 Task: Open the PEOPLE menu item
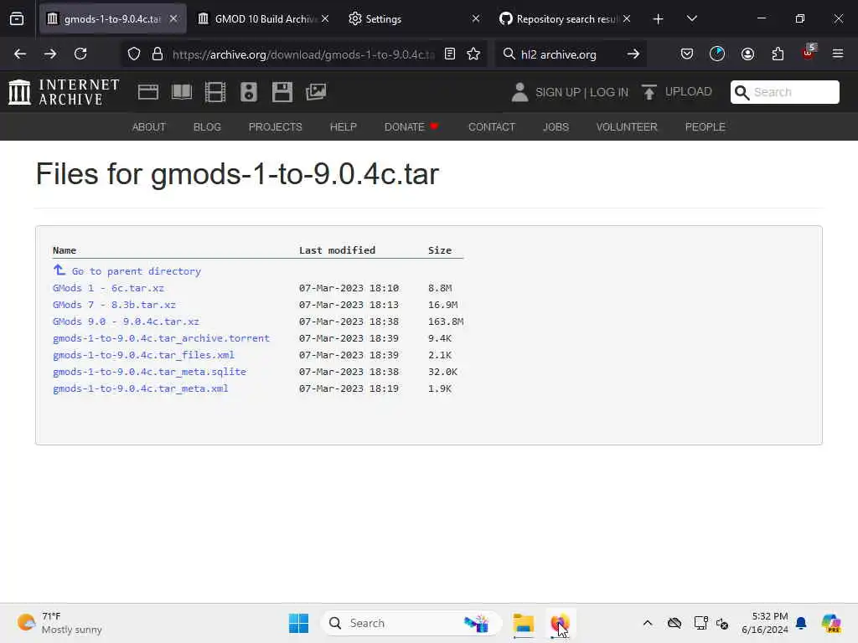coord(706,127)
